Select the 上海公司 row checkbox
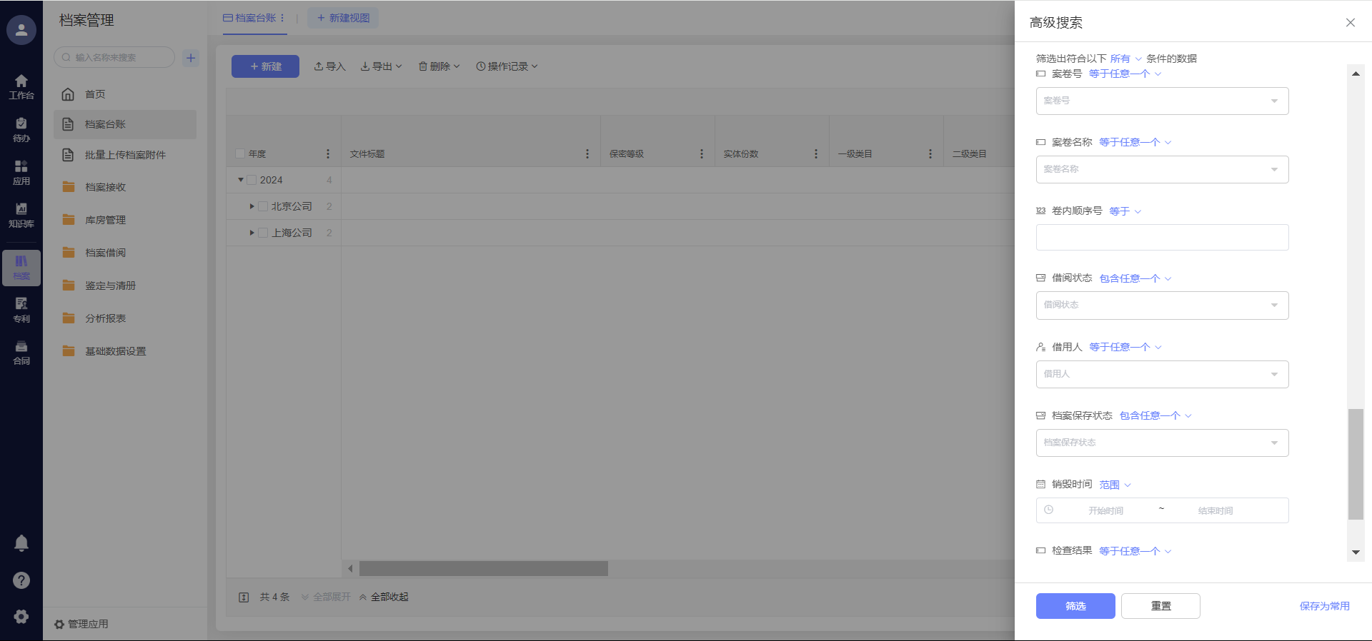Screen dimensions: 1372x641 [x=263, y=233]
